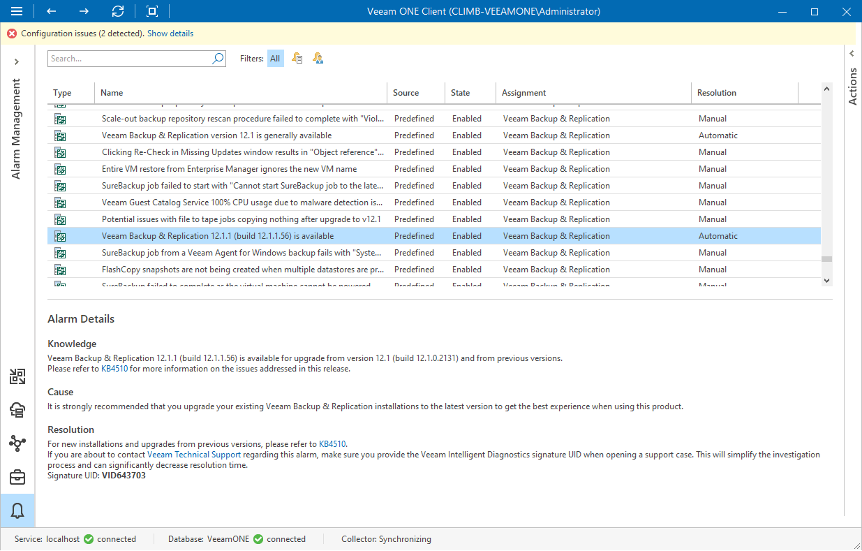The image size is (862, 551).
Task: Click the green connected check next to VeeamONE database
Action: click(258, 539)
